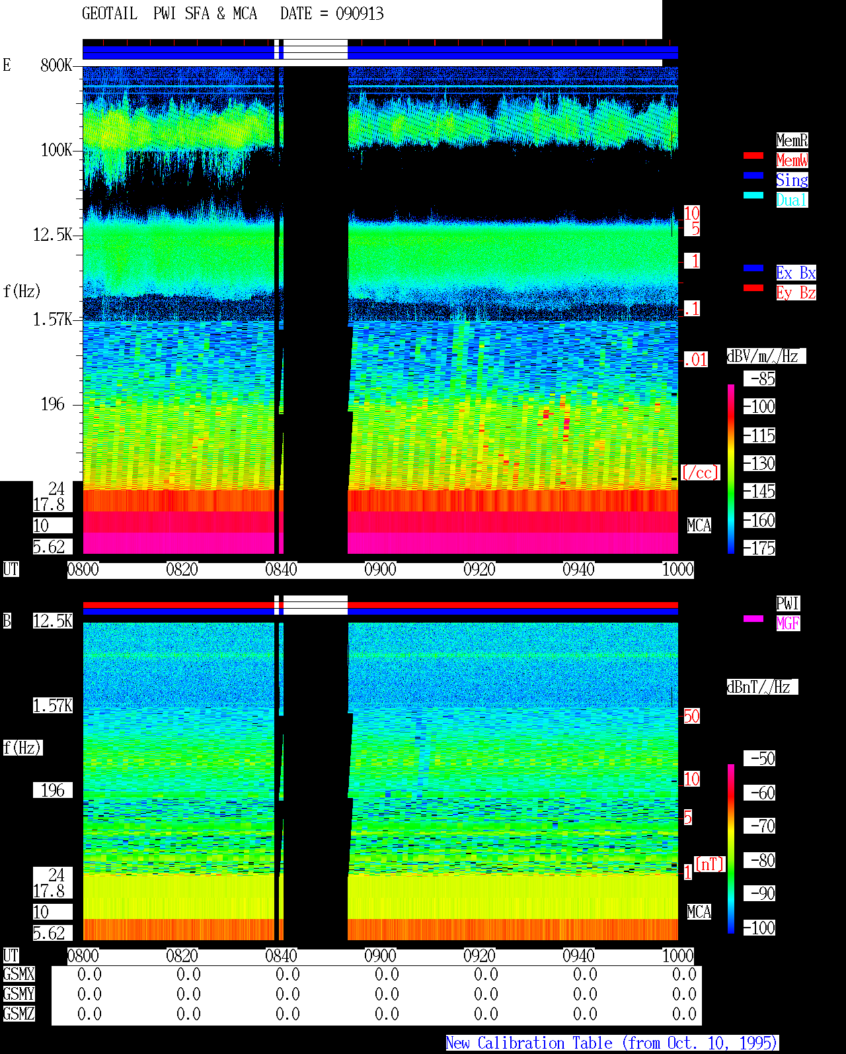The width and height of the screenshot is (846, 1054).
Task: Click the 0900 tick on upper time axis
Action: coord(380,569)
